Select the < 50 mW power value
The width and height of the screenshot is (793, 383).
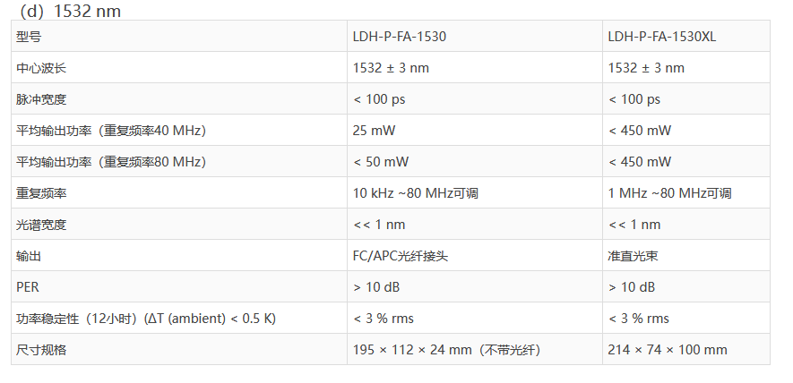[381, 162]
